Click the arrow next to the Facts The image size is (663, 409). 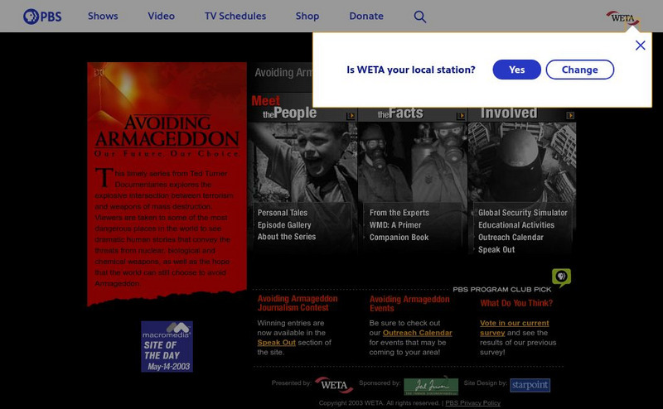pos(461,116)
